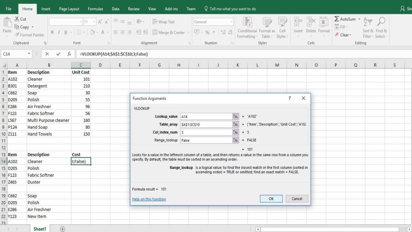Collapse dialog for Table_array range selector
This screenshot has width=412, height=232.
(236, 124)
